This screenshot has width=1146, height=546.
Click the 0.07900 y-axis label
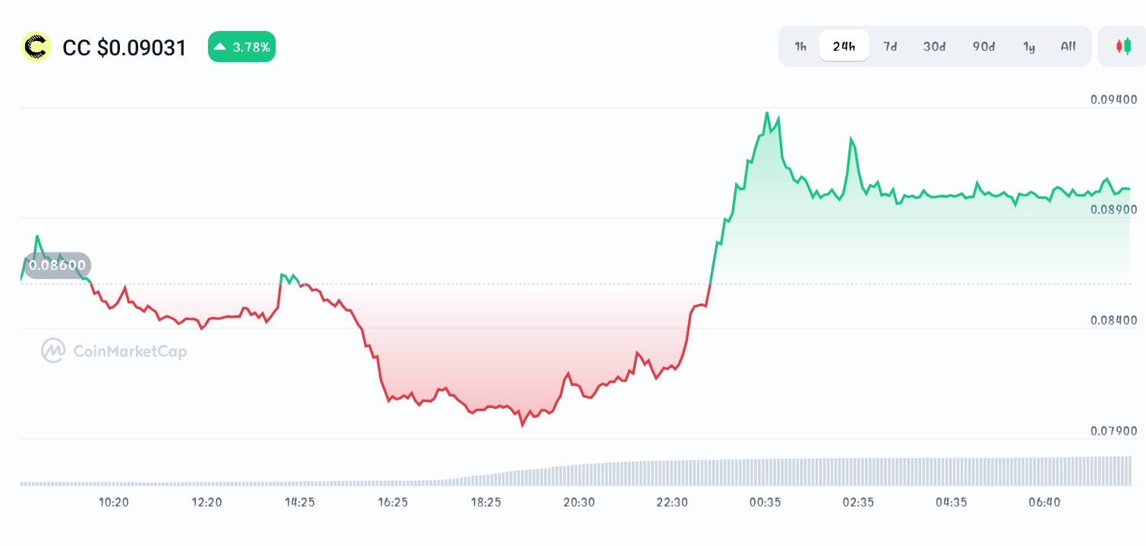pos(1114,431)
